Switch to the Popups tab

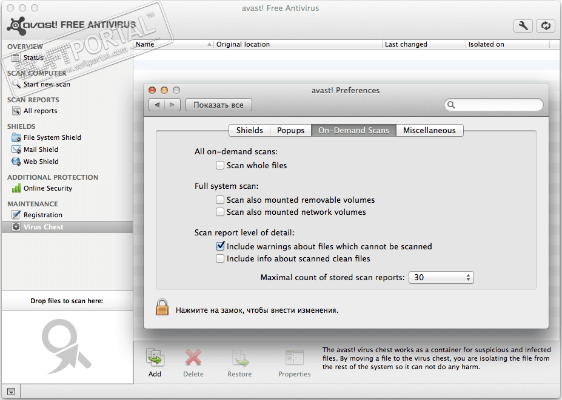pos(290,130)
